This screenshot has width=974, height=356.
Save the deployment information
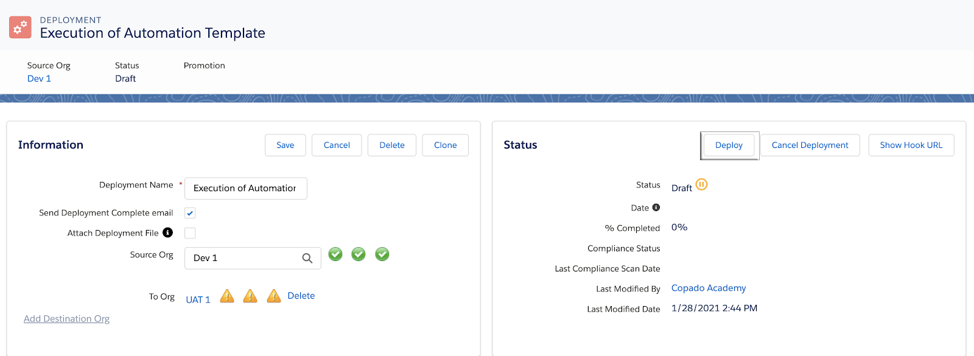click(286, 145)
